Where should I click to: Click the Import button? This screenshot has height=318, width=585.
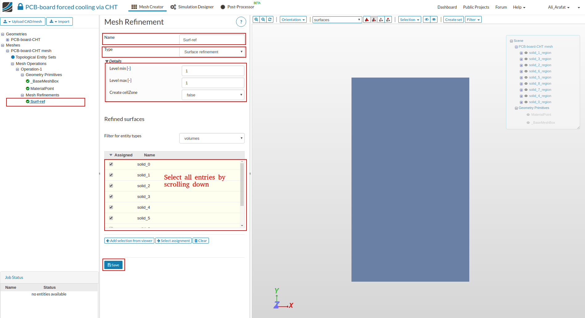[x=60, y=22]
